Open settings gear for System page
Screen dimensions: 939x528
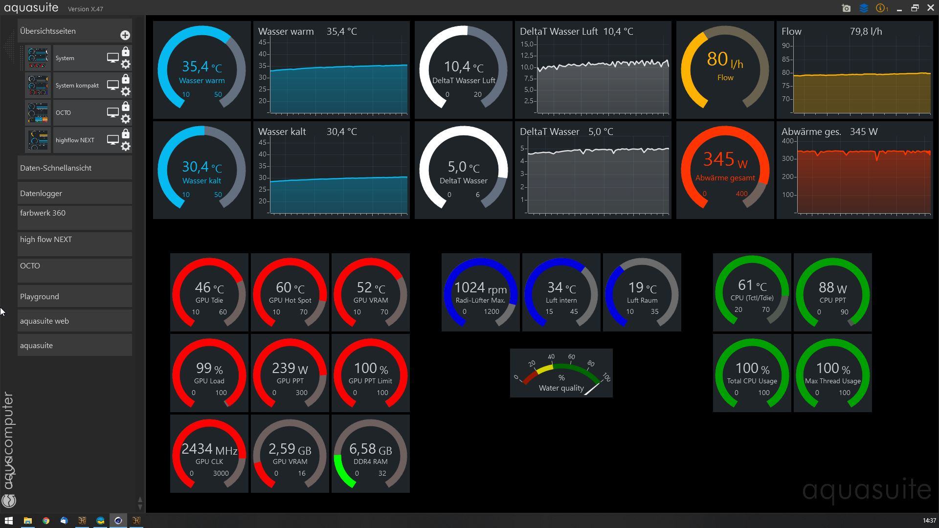pyautogui.click(x=126, y=64)
